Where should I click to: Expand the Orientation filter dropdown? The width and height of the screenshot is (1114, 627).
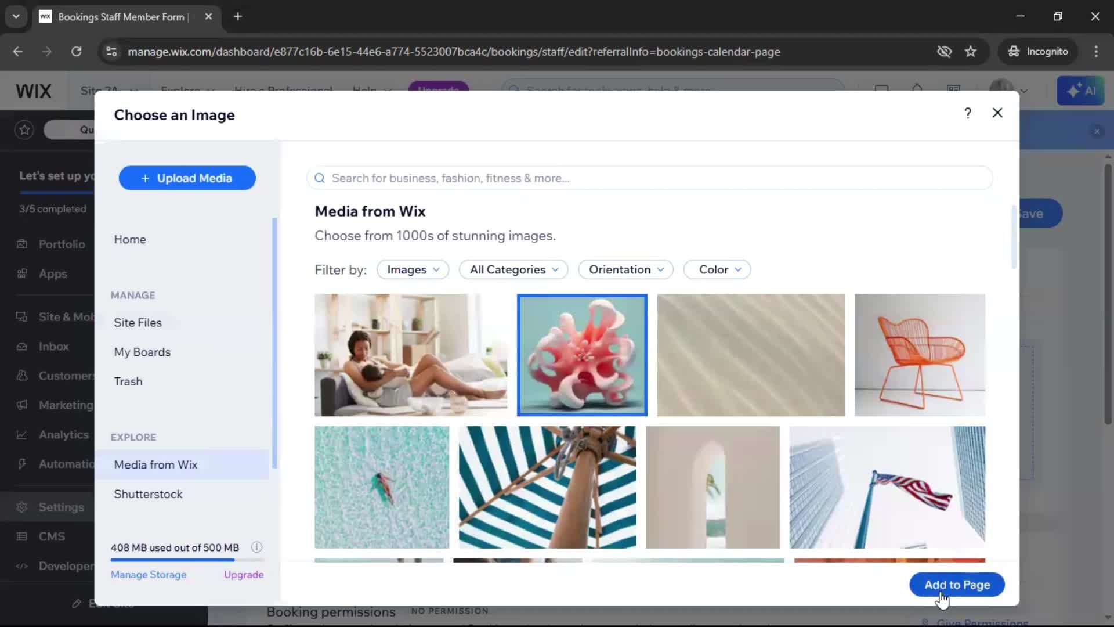(x=625, y=269)
